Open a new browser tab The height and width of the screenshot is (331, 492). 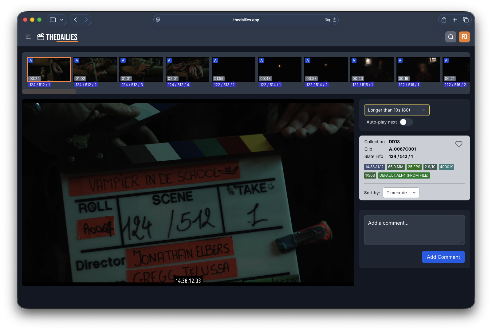pyautogui.click(x=455, y=20)
